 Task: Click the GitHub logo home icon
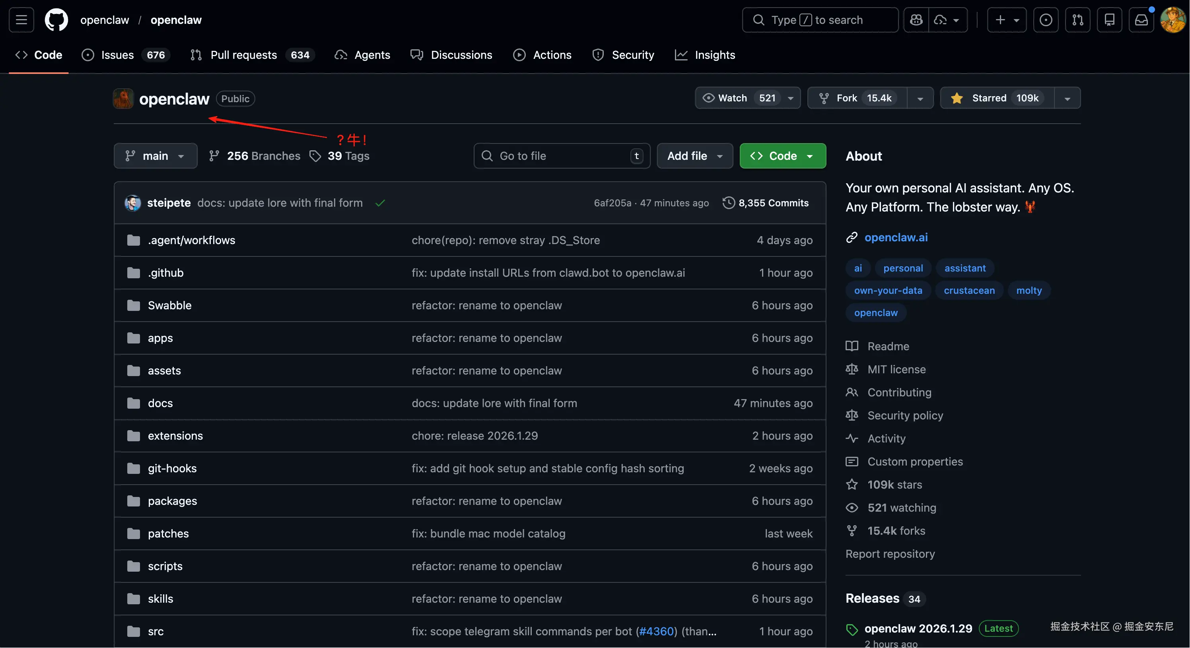click(x=56, y=20)
